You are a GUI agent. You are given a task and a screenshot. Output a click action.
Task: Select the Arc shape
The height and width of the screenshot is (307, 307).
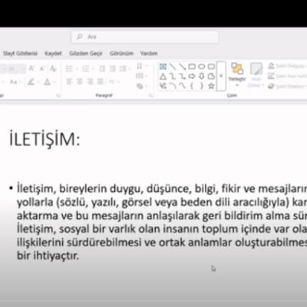[173, 86]
